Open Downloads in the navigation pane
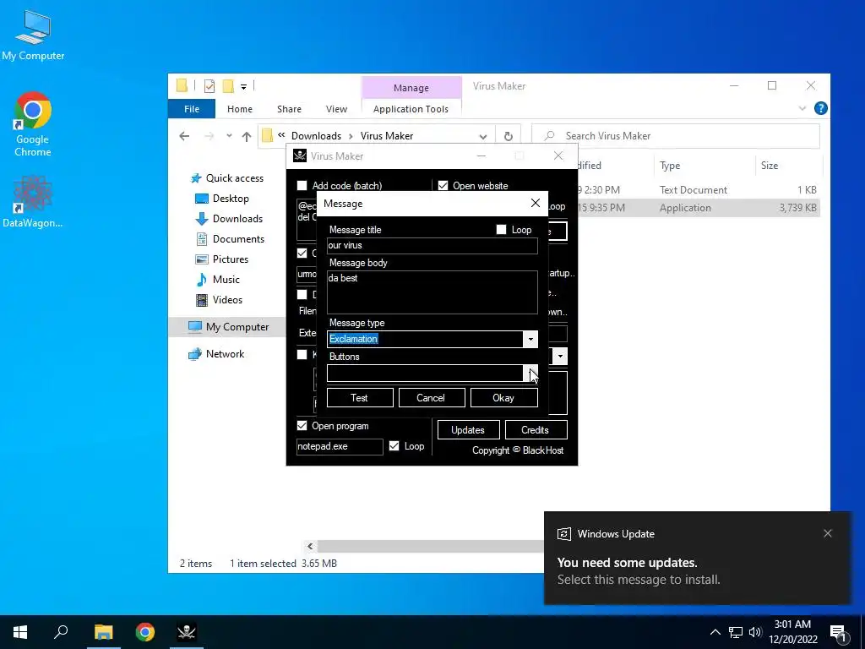 237,219
